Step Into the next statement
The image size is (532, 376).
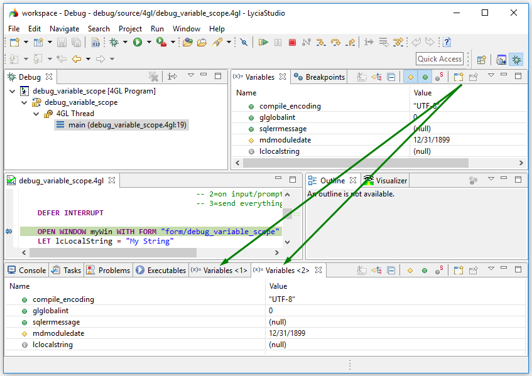[x=320, y=42]
